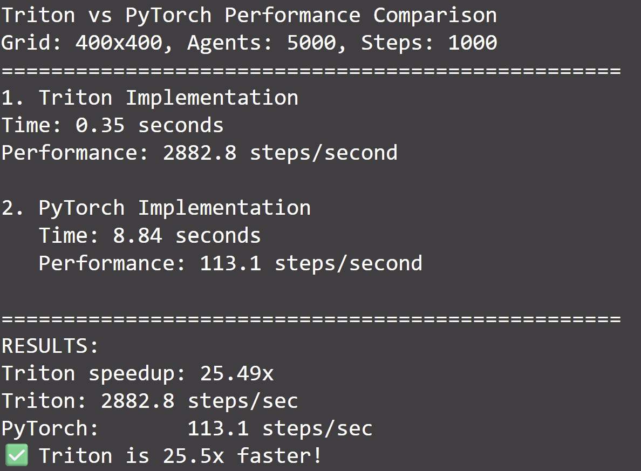Click the "Triton speedup: 25.49x" line
This screenshot has height=471, width=641.
pos(138,373)
